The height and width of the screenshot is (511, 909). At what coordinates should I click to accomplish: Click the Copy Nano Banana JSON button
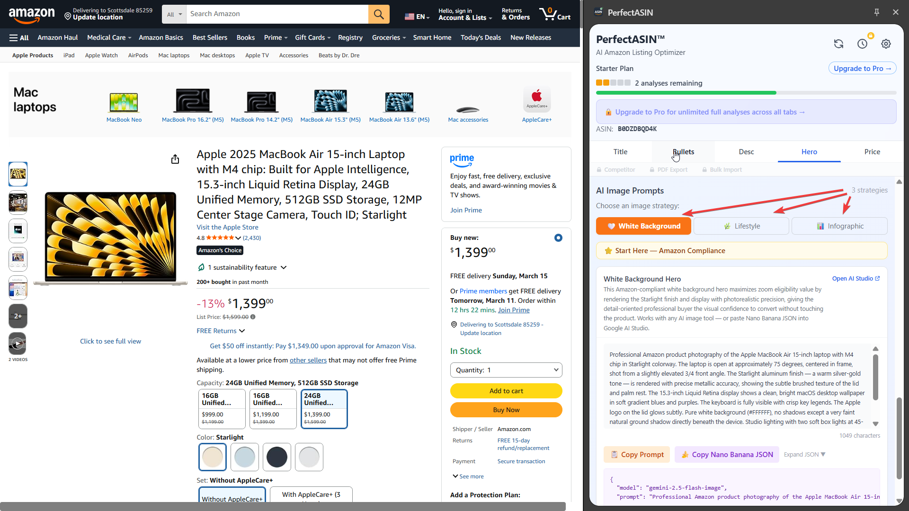tap(726, 454)
